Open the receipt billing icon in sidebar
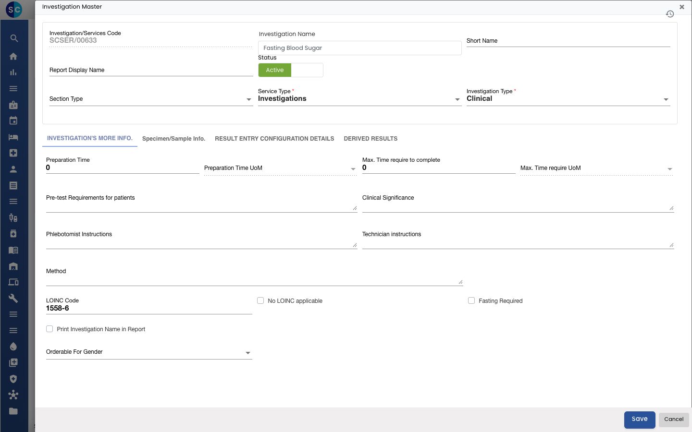Screen dimensions: 692x432 pyautogui.click(x=13, y=185)
